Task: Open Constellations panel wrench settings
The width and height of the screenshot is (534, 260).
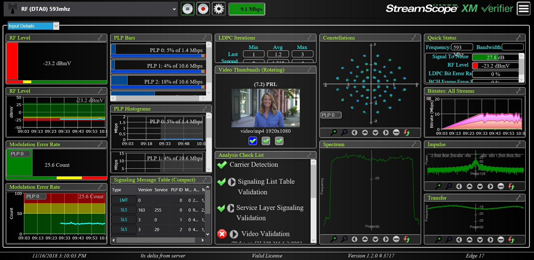Action: (x=414, y=38)
